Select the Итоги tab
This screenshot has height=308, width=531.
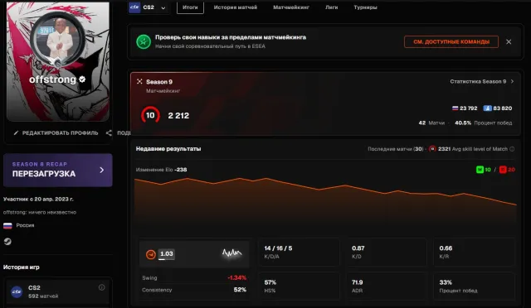point(190,7)
